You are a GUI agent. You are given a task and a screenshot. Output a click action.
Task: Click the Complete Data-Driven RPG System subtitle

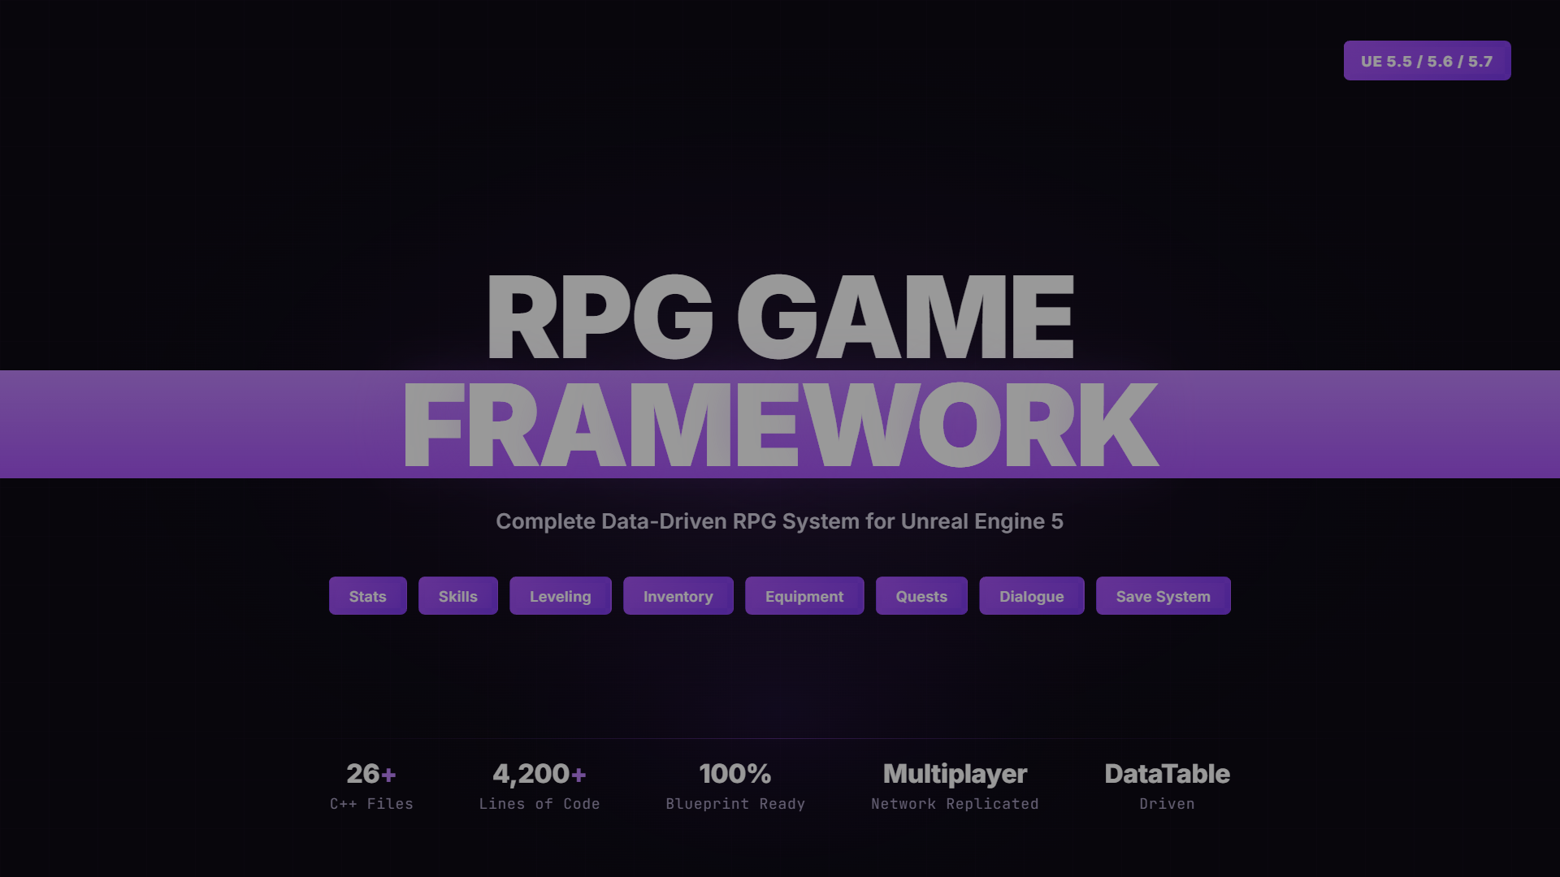[x=780, y=521]
